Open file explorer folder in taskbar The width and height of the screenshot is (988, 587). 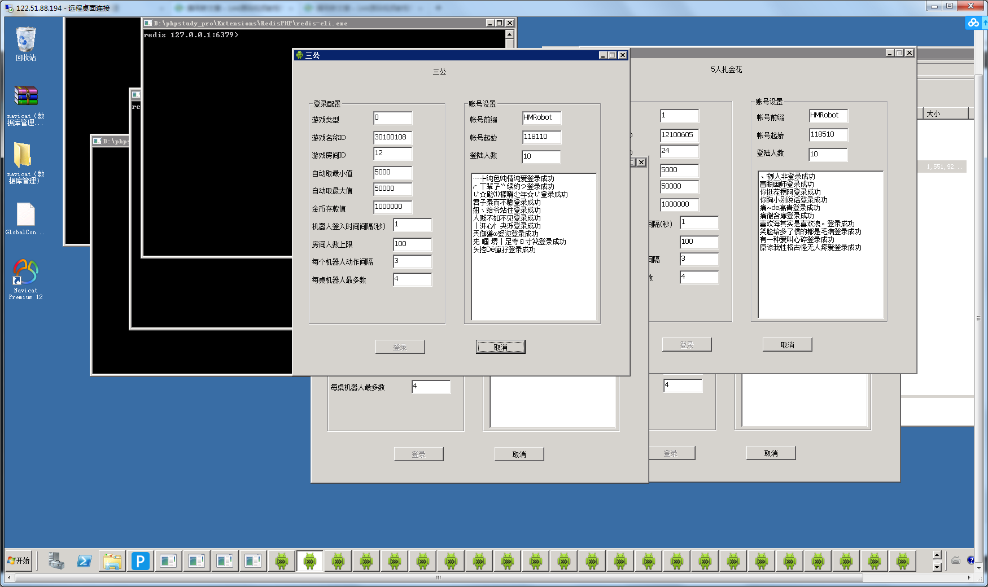tap(112, 561)
